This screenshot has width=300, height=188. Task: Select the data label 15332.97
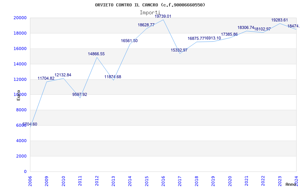point(179,50)
